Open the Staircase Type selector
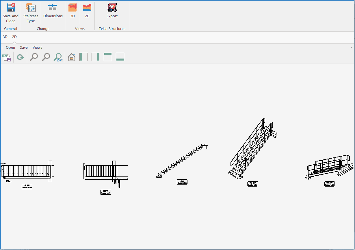 pos(31,13)
